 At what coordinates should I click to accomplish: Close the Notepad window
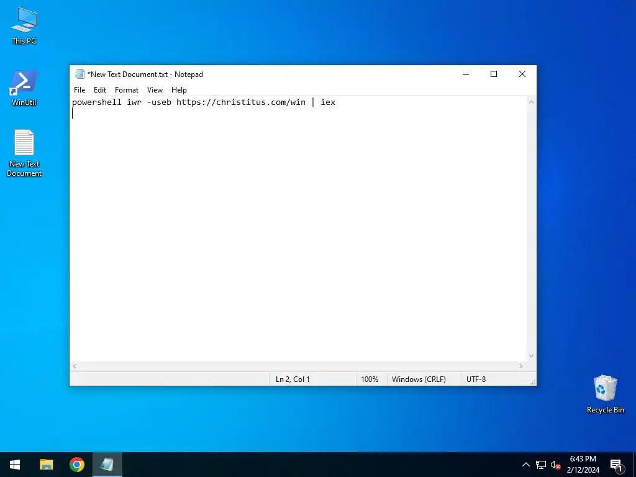coord(522,75)
